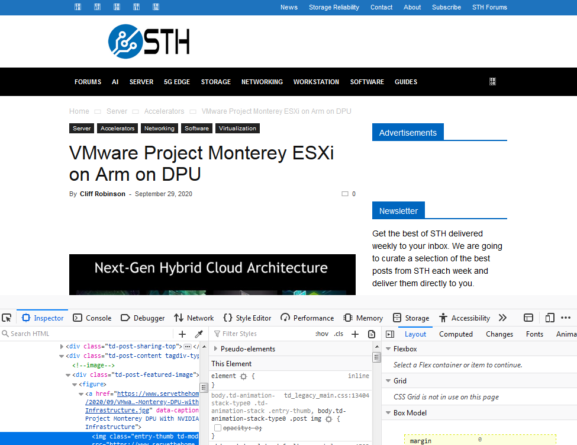Add a new CSS rule with the plus button
The height and width of the screenshot is (445, 577).
coord(355,334)
